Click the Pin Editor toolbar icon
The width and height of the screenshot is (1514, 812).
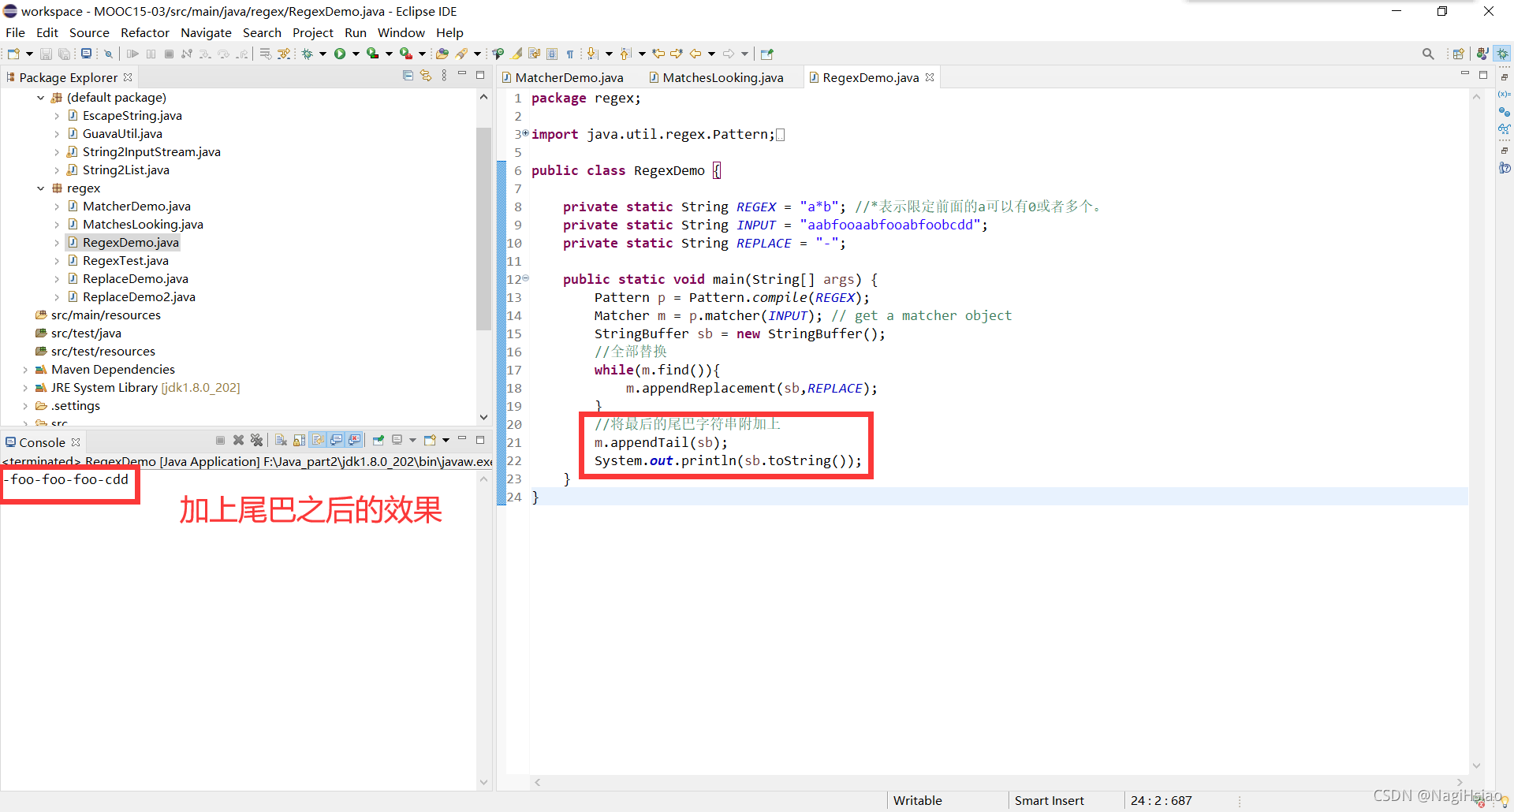pos(767,54)
